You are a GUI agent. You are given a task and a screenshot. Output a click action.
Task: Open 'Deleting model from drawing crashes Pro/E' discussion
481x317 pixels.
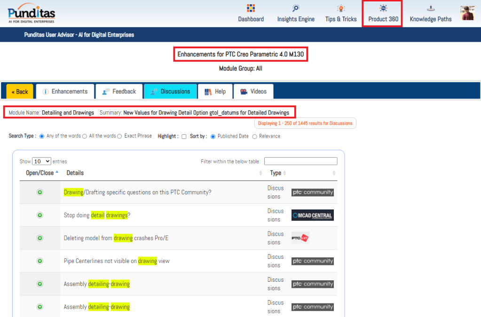coord(116,238)
